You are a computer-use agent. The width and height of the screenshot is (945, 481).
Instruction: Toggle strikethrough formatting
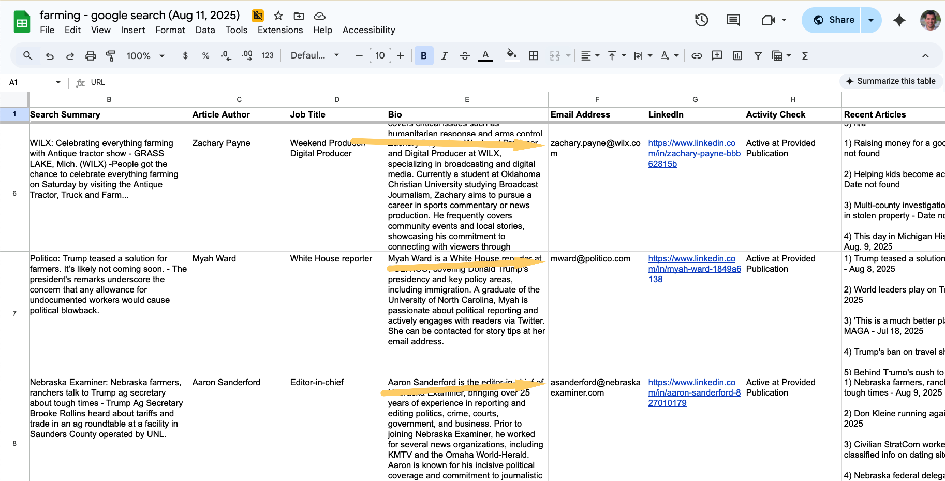click(465, 56)
